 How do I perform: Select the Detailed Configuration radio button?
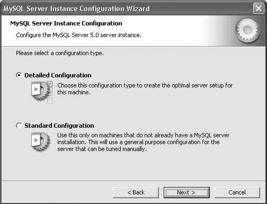[x=19, y=75]
